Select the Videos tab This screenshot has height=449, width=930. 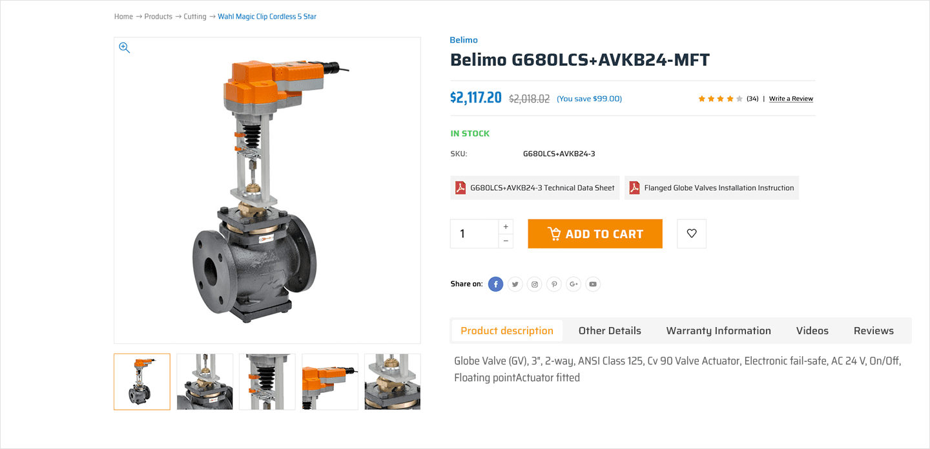click(812, 330)
